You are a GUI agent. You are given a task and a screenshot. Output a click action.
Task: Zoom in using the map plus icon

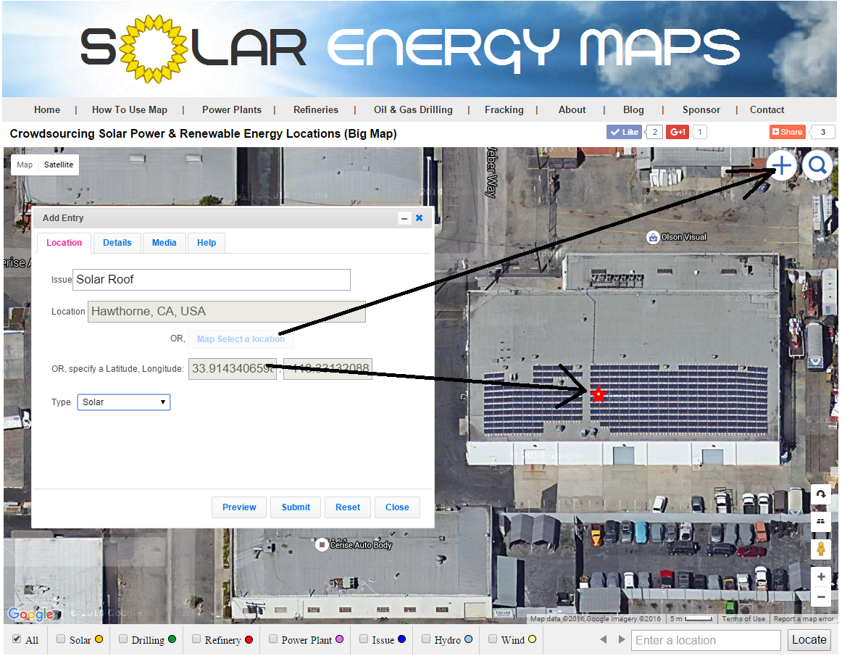(x=820, y=576)
